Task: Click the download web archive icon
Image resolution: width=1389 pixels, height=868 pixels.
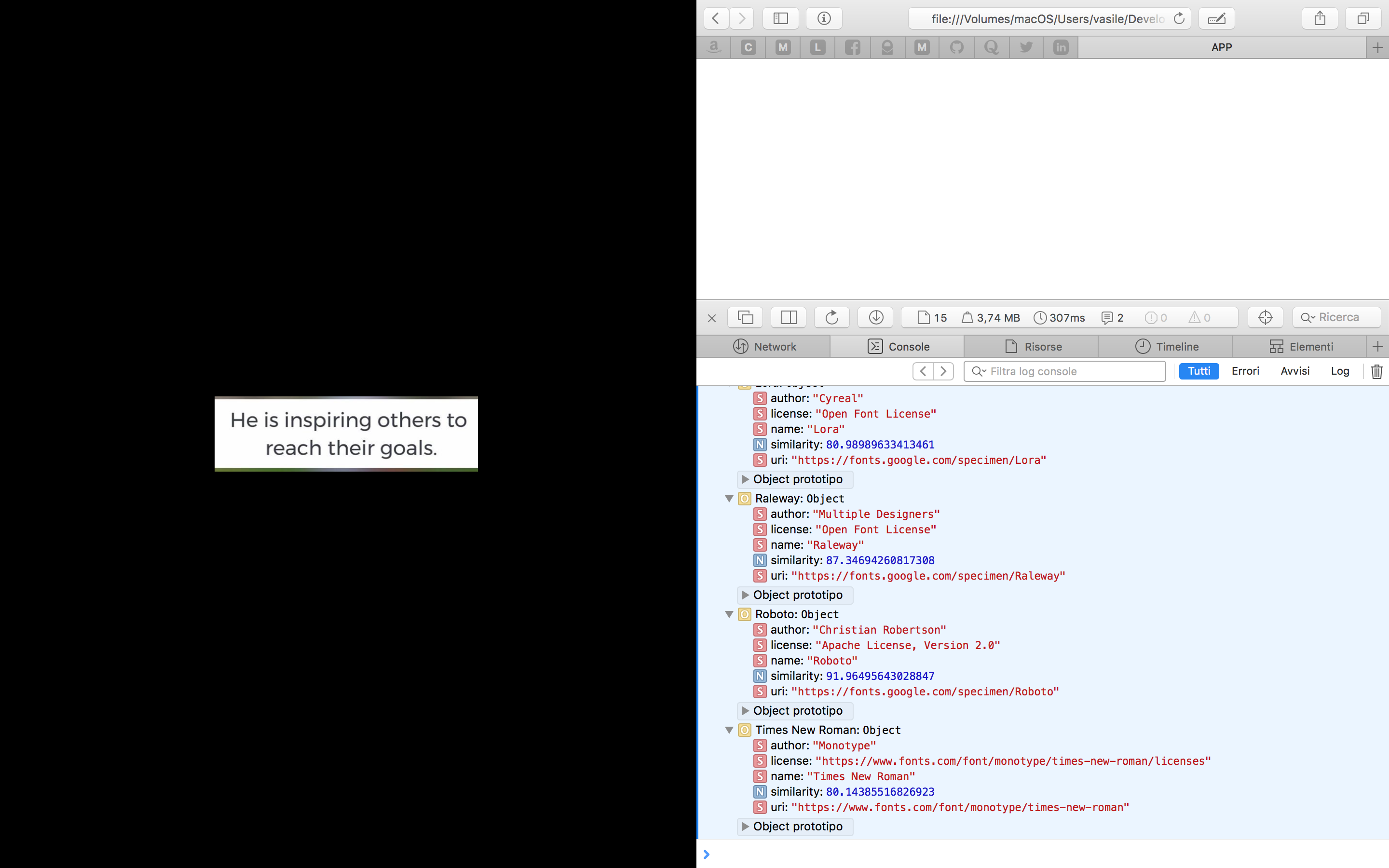Action: point(875,317)
